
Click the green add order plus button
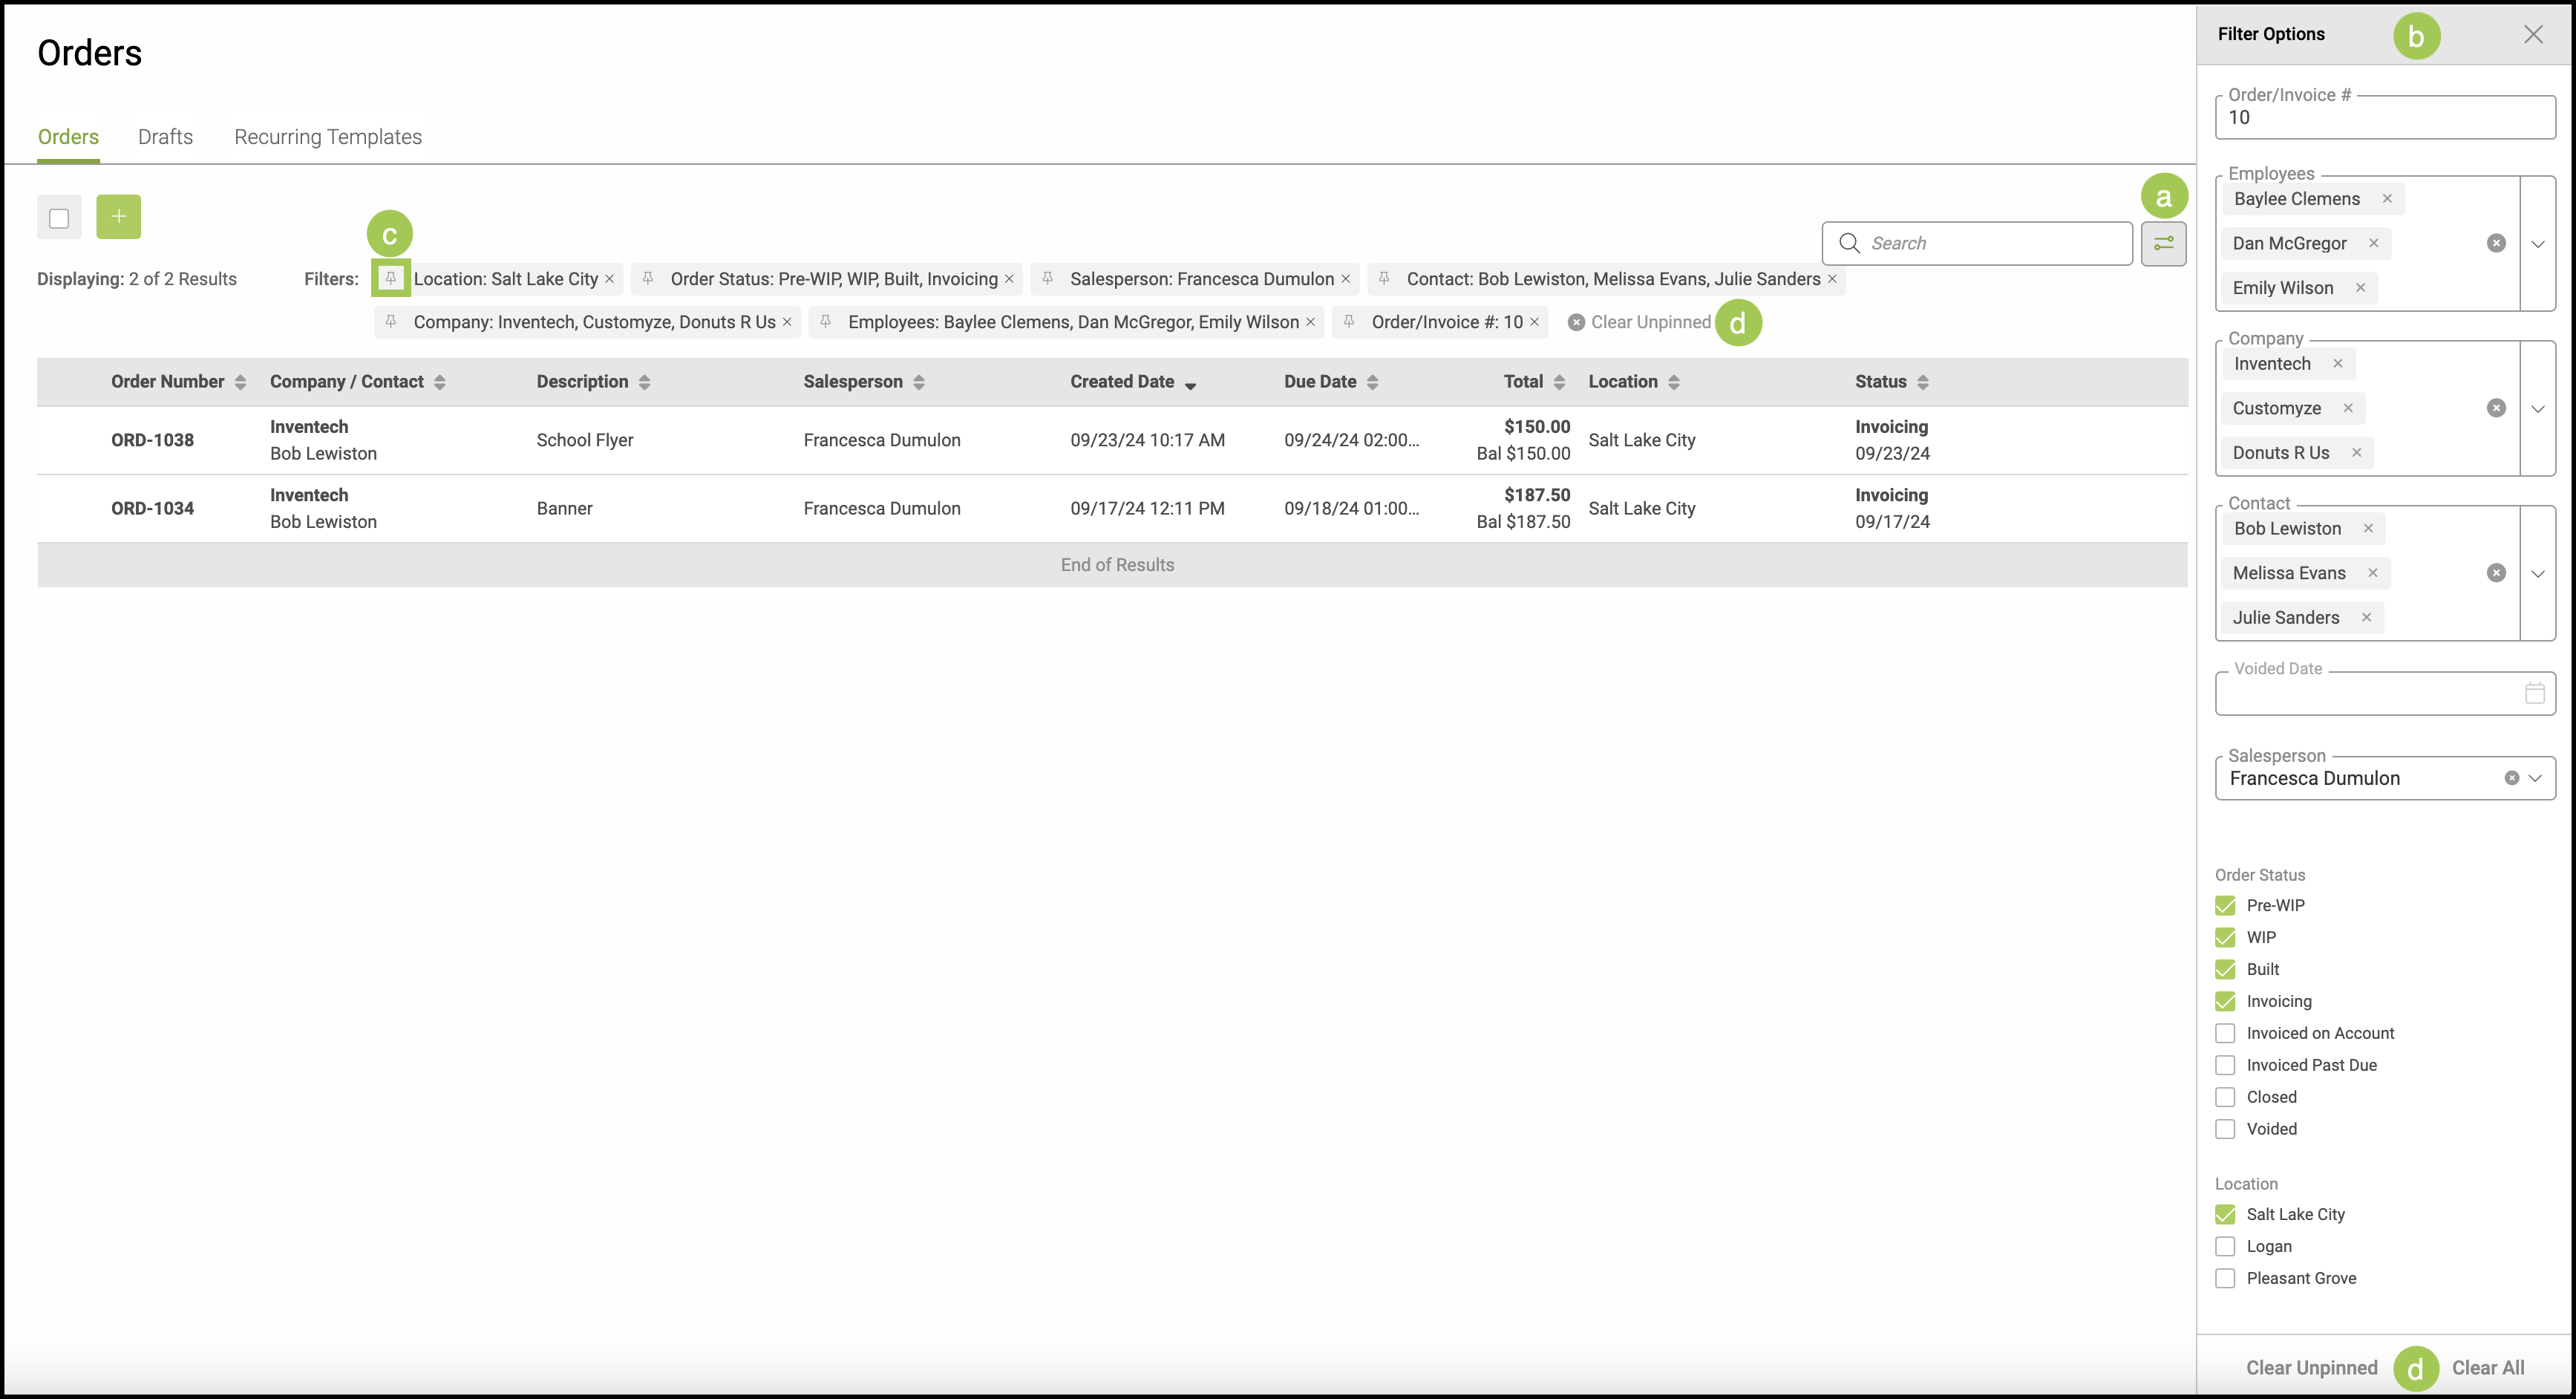(118, 216)
